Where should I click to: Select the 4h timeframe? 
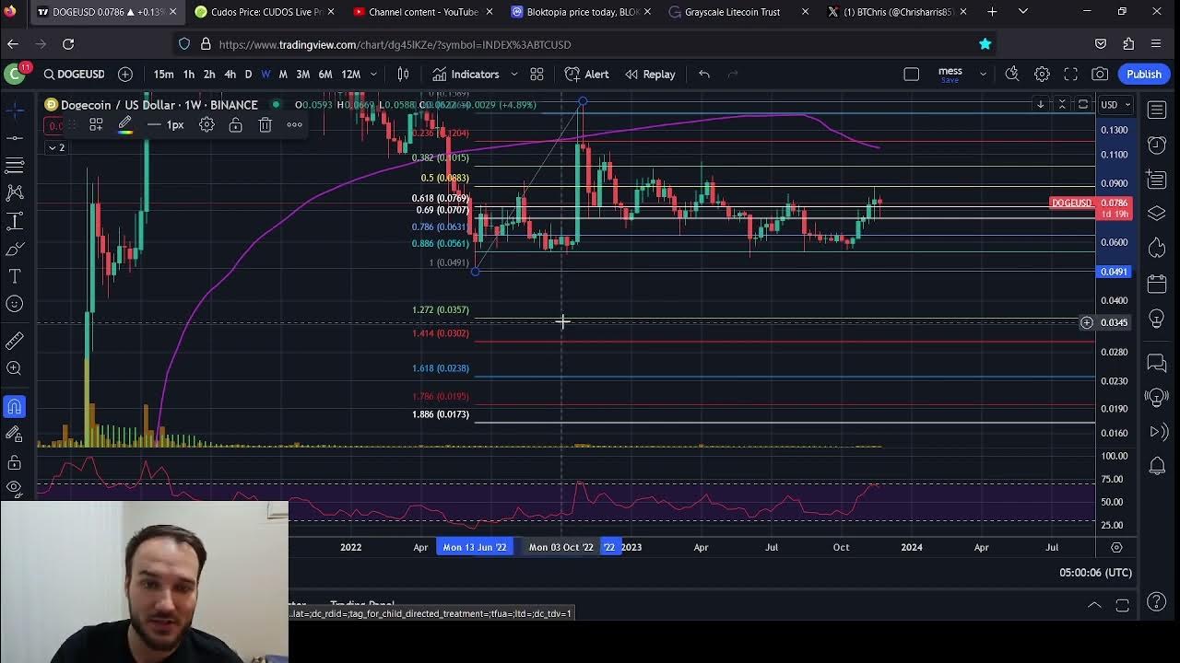pyautogui.click(x=230, y=75)
